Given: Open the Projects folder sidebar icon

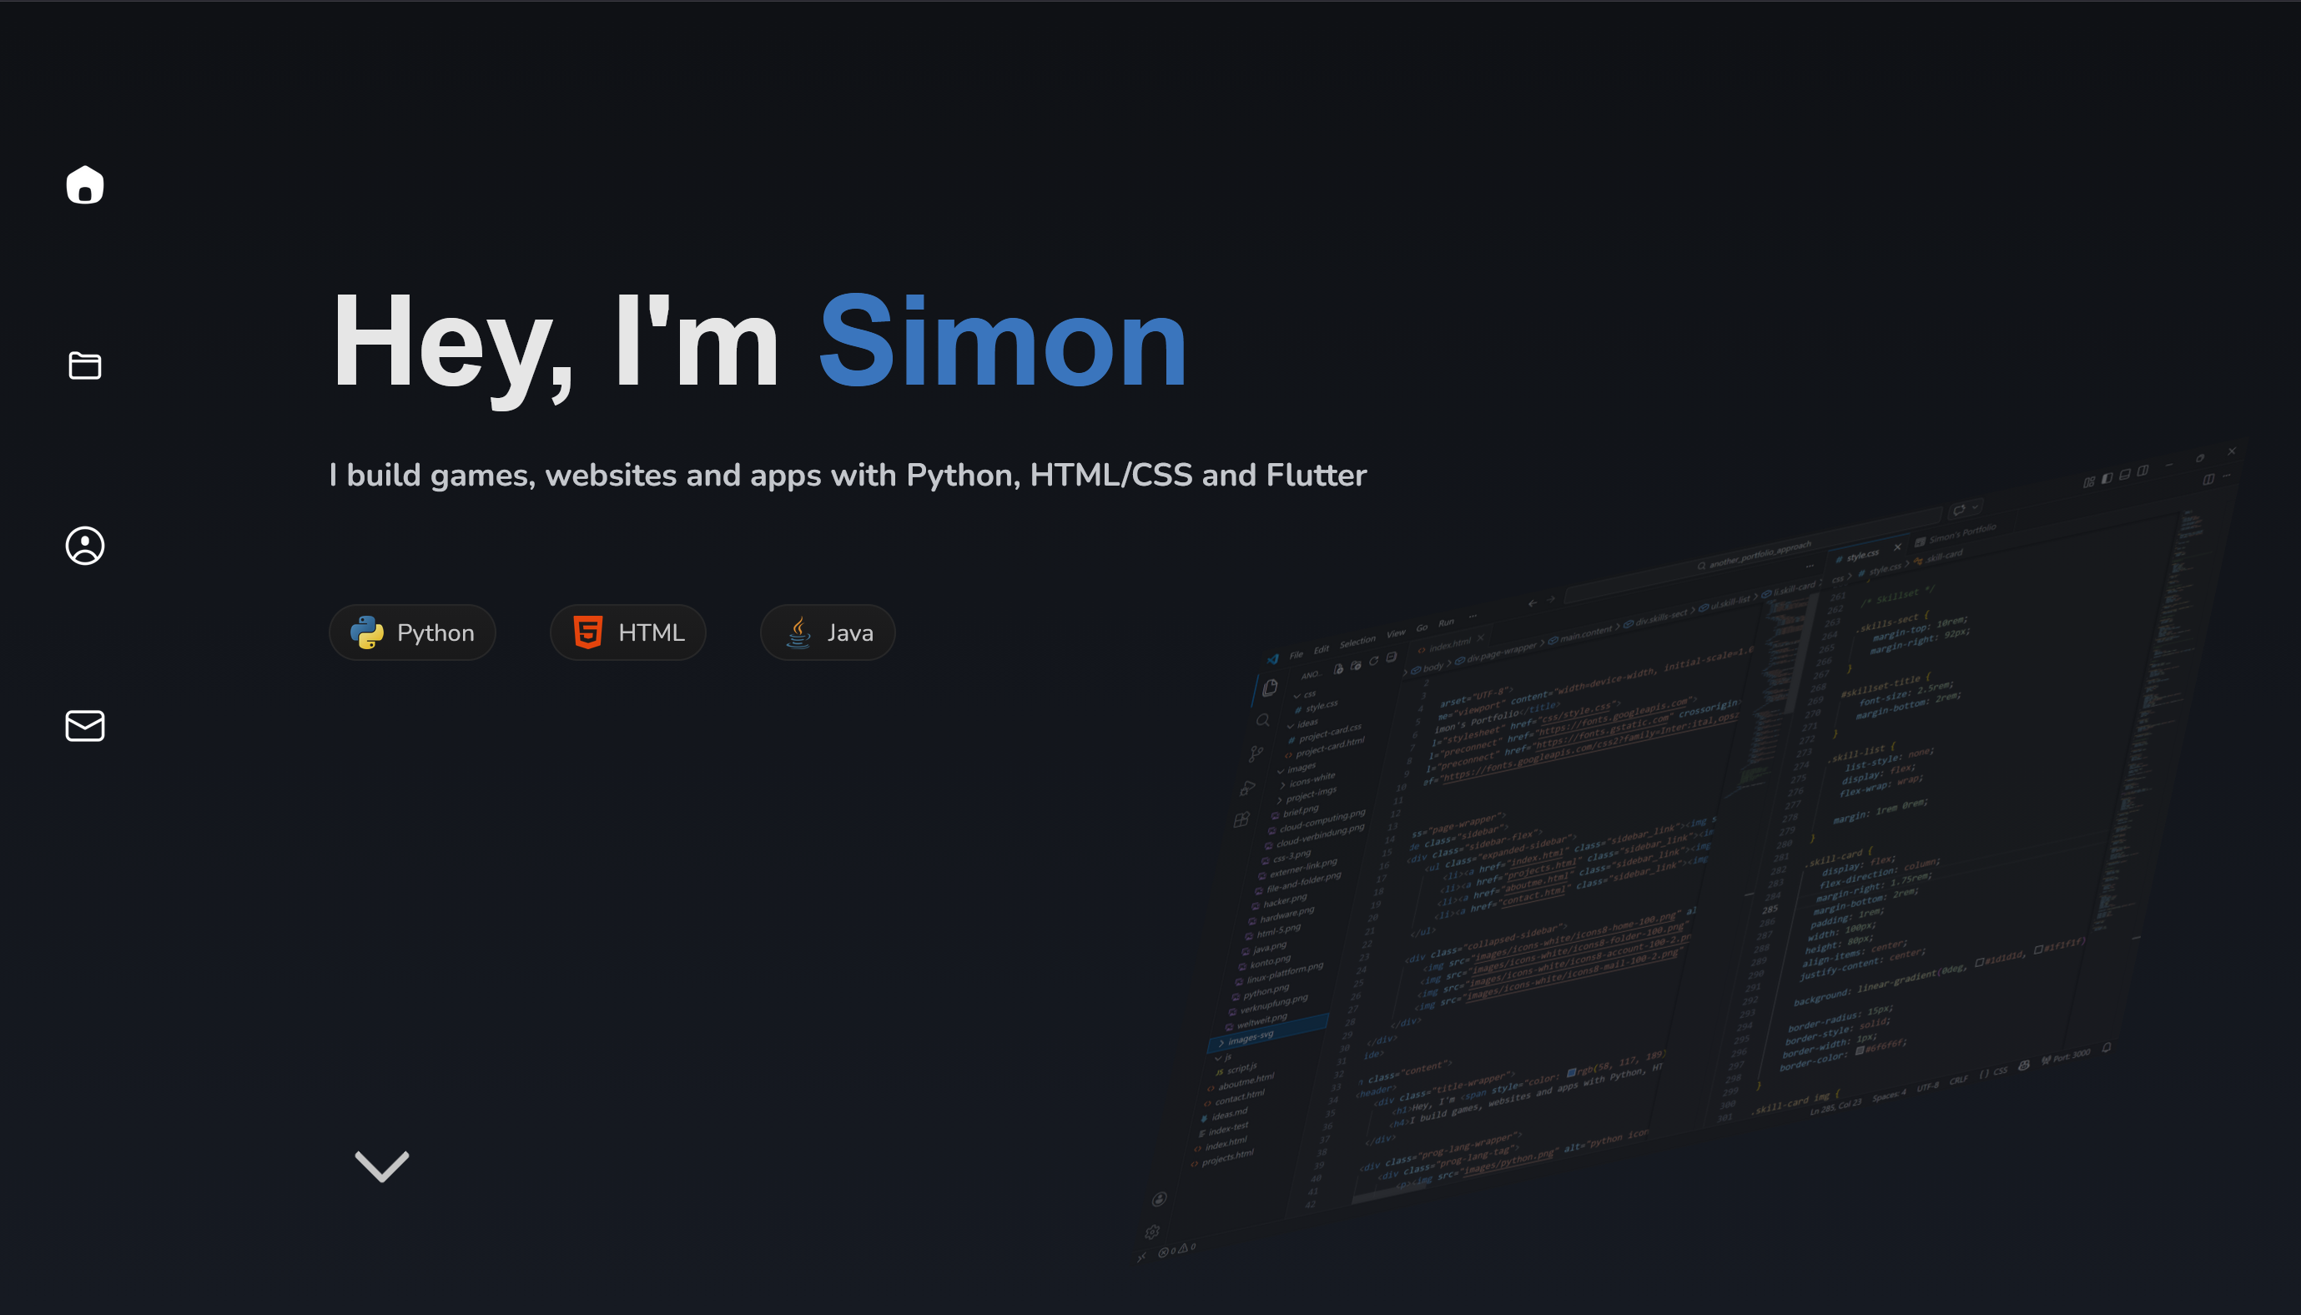Looking at the screenshot, I should pyautogui.click(x=85, y=365).
